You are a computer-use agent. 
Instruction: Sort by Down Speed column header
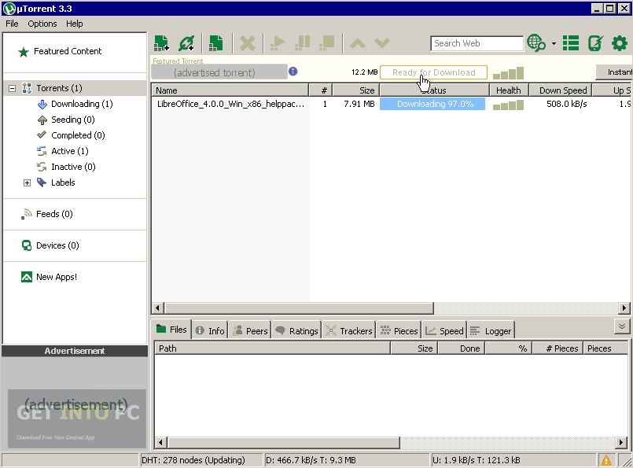561,90
